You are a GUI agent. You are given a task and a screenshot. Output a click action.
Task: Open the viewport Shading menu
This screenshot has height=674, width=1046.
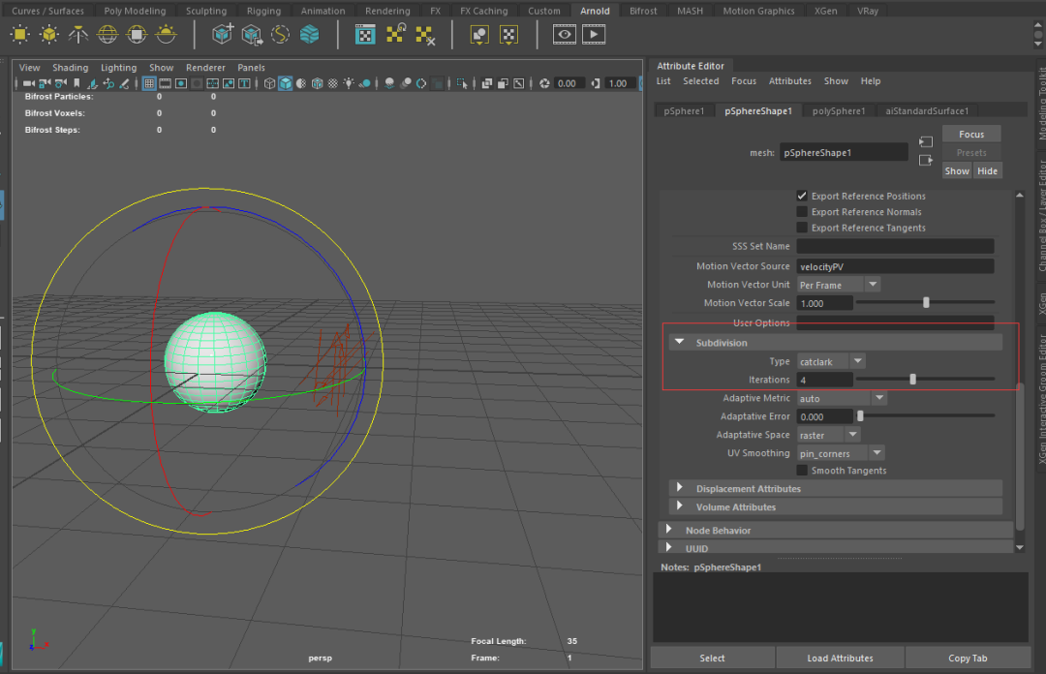pyautogui.click(x=70, y=68)
